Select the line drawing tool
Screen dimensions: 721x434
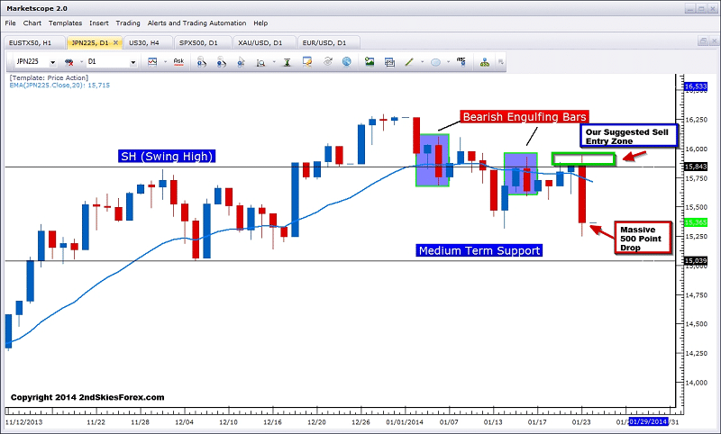(409, 62)
